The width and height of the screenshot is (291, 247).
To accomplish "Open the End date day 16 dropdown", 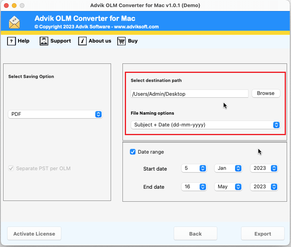I will 194,187.
